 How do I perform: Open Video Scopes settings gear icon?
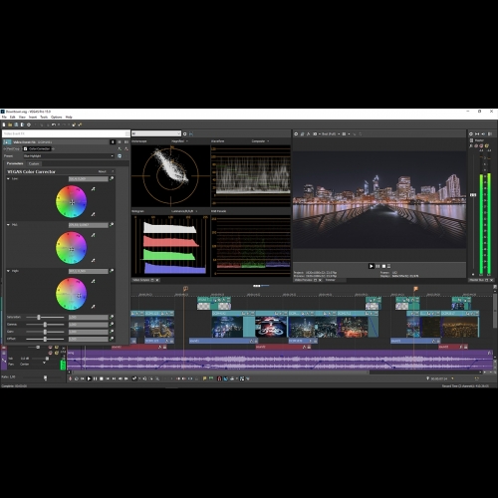[x=185, y=133]
